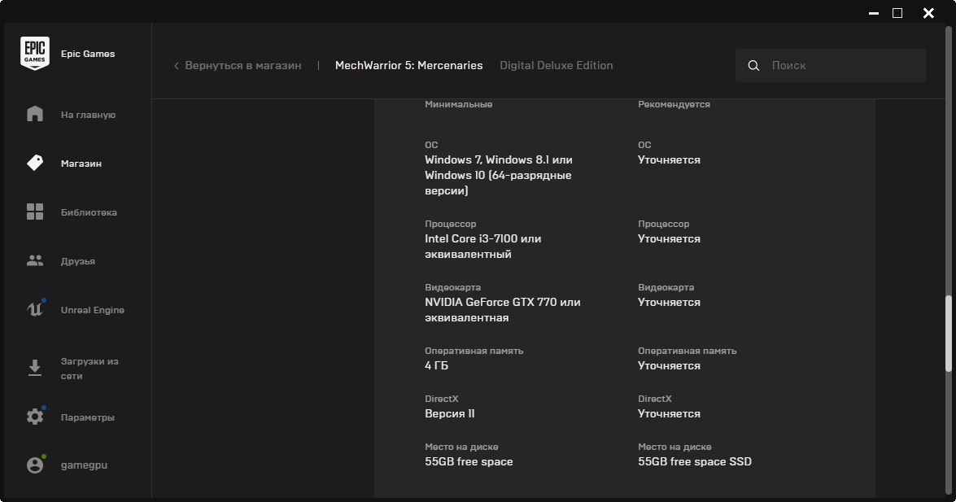This screenshot has height=502, width=956.
Task: Click the back chevron before Вернуться в магазин
Action: point(177,66)
